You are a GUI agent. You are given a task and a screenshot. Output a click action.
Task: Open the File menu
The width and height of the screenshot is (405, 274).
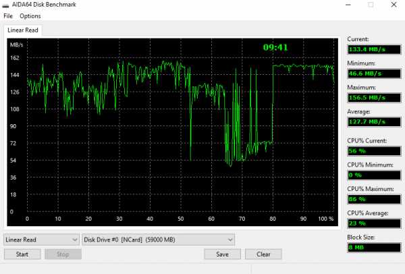coord(8,16)
